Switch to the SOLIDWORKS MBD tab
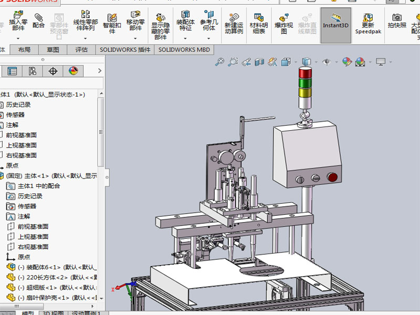420x315 pixels. point(184,50)
